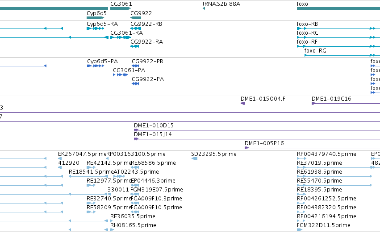Click the Cyp6d5-PA protein label
The height and width of the screenshot is (232, 380).
(103, 61)
